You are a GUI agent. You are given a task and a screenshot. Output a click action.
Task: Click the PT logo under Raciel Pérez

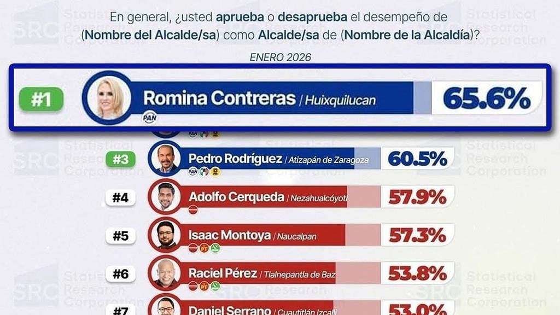[204, 286]
